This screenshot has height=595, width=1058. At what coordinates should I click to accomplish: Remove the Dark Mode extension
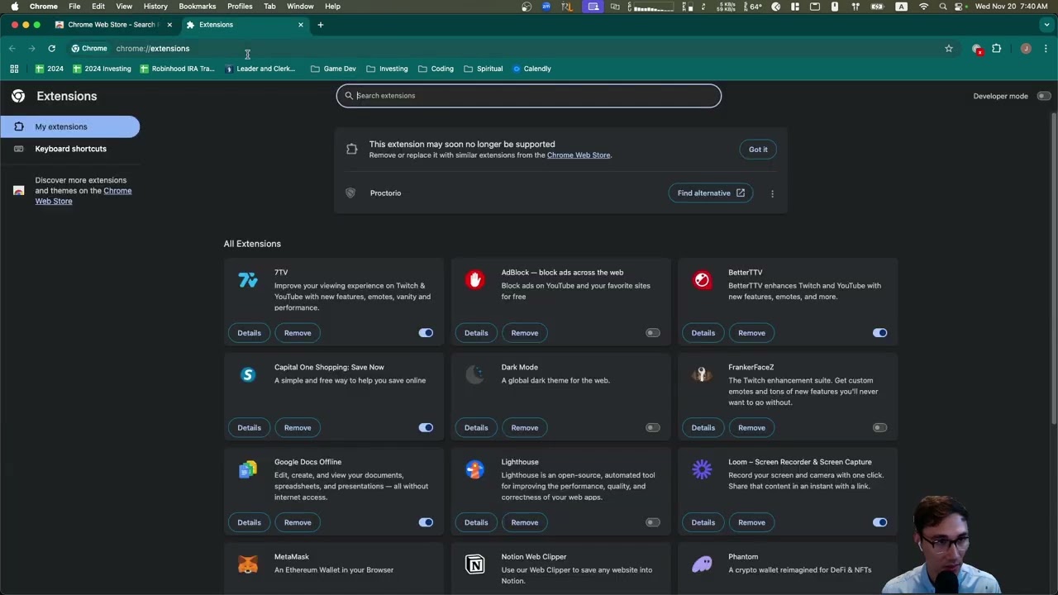(x=525, y=428)
